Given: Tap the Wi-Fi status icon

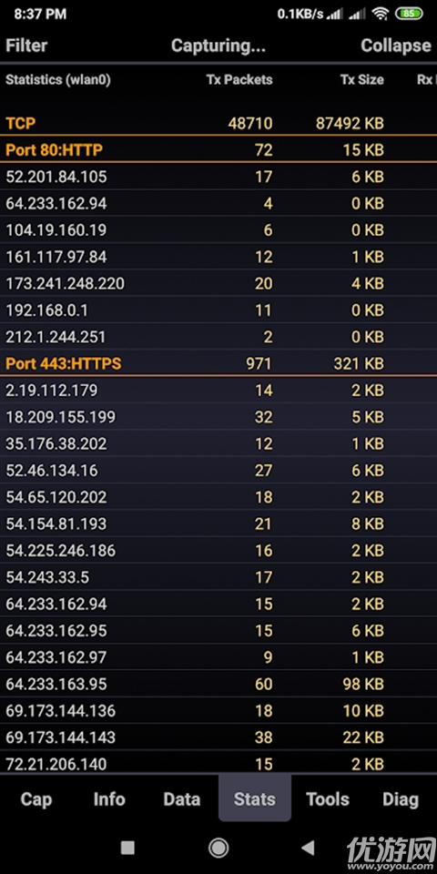Looking at the screenshot, I should 381,14.
